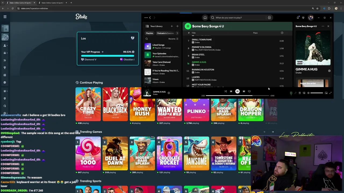Open Spotify Browse icon in search bar

coord(269,18)
